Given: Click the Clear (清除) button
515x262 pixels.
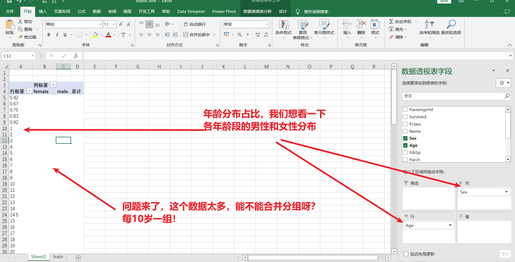Looking at the screenshot, I should click(x=396, y=37).
